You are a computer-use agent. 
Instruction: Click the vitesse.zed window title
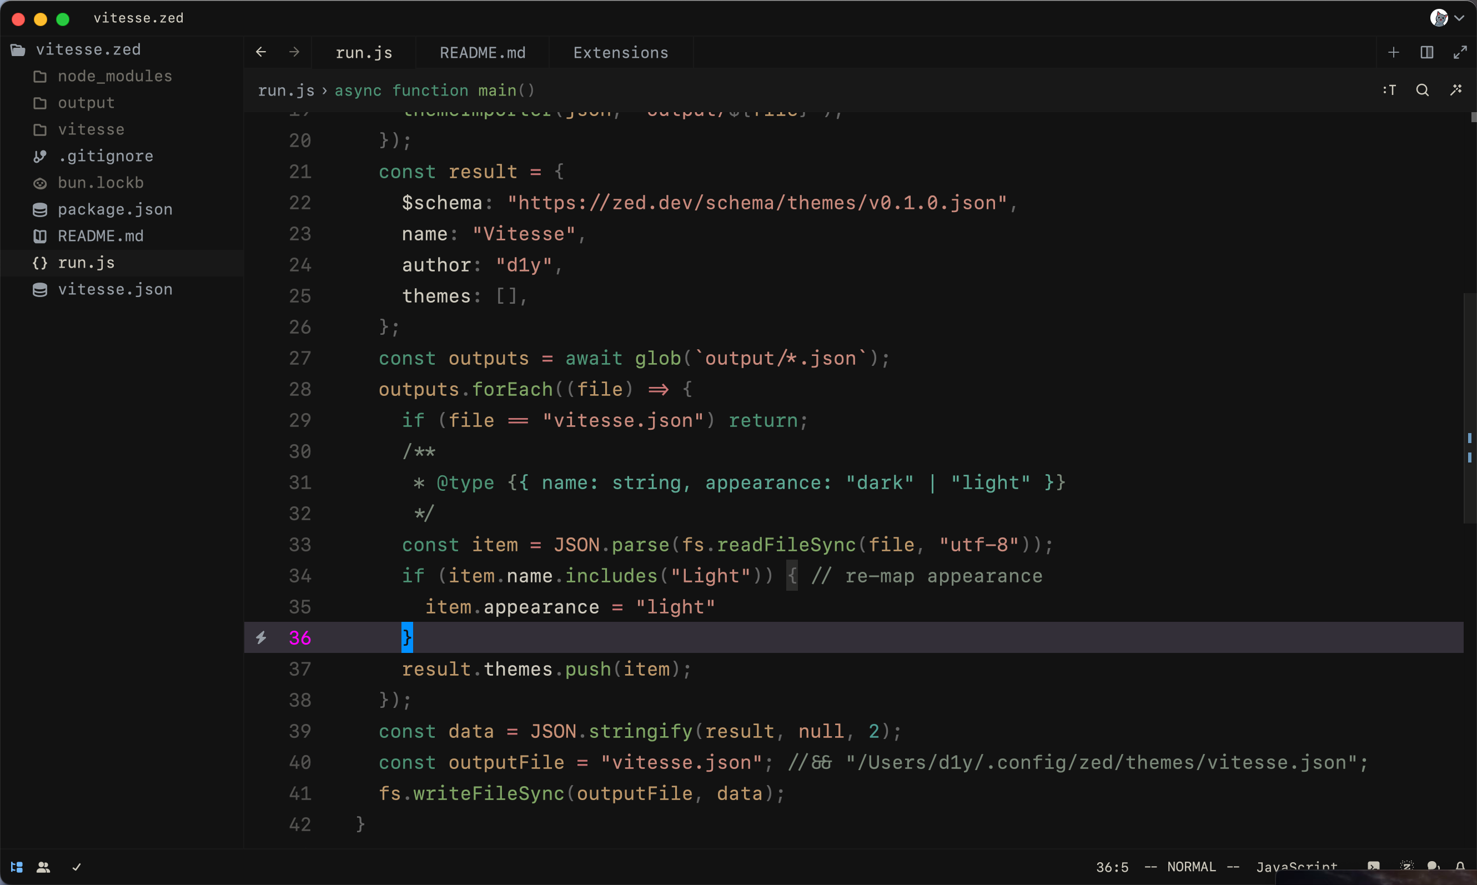tap(138, 18)
